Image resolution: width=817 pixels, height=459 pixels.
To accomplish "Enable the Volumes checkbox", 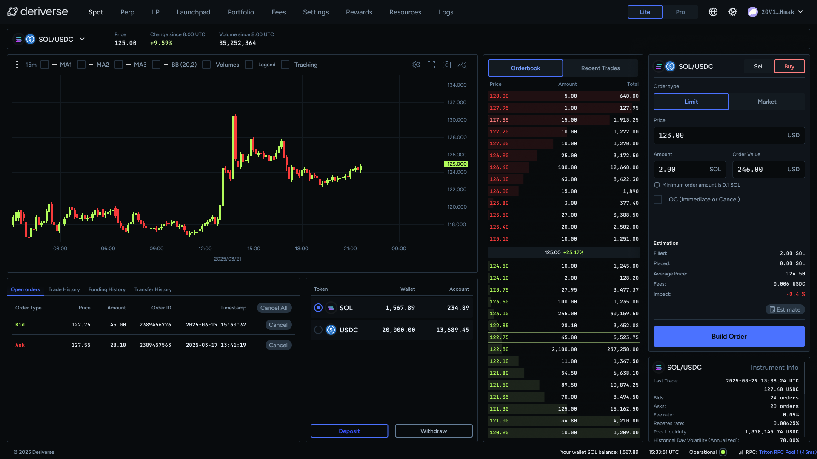I will 206,65.
